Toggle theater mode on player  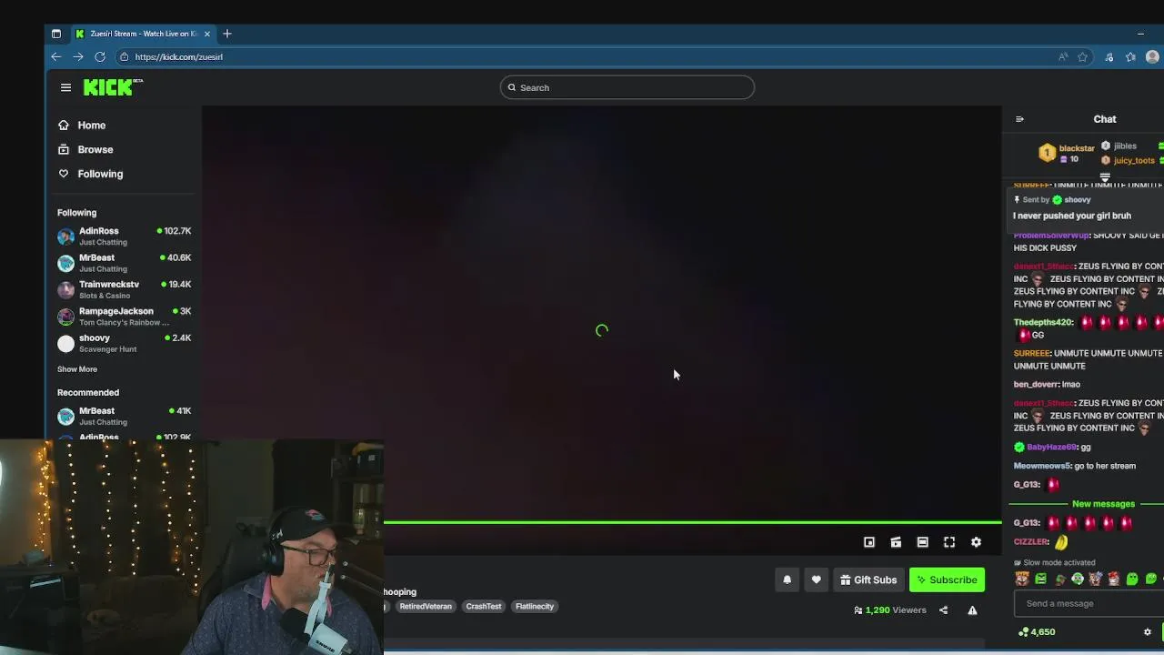pos(922,542)
